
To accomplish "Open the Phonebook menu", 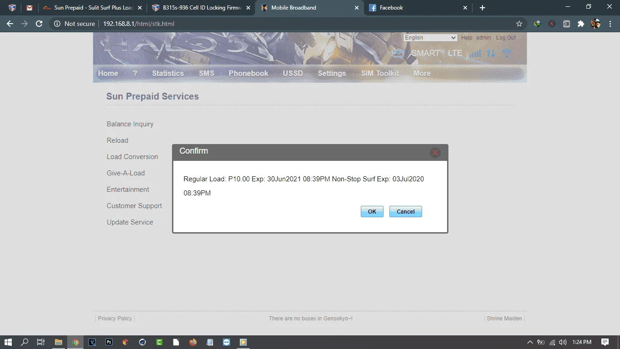I will (248, 73).
